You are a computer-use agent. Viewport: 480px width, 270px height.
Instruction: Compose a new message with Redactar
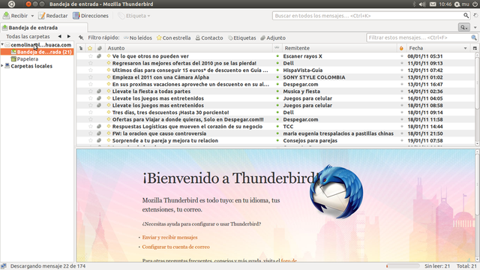[x=53, y=16]
